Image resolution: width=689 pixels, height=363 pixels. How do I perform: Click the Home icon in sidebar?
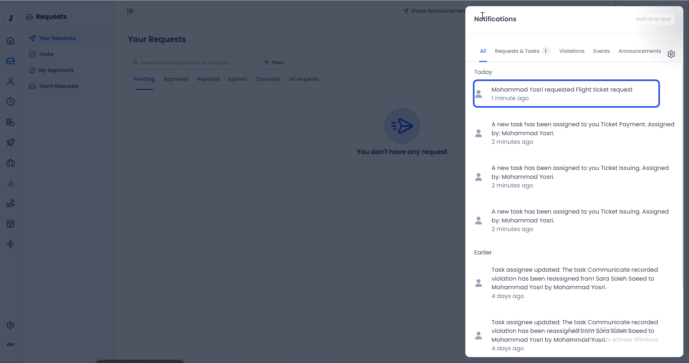click(x=10, y=41)
